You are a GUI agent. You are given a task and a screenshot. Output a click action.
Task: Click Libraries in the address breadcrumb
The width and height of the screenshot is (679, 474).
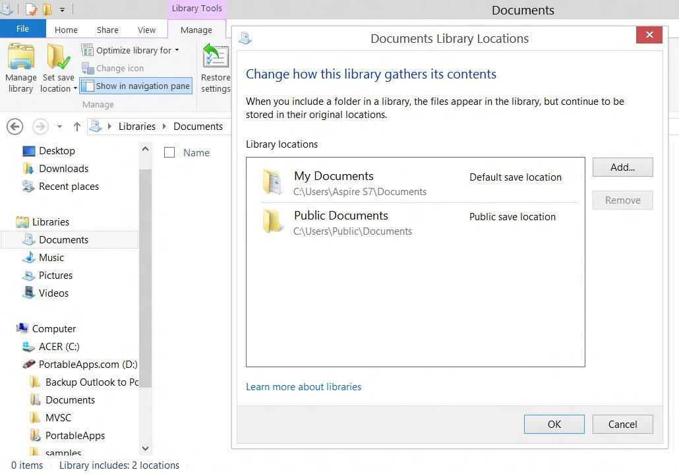coord(137,127)
